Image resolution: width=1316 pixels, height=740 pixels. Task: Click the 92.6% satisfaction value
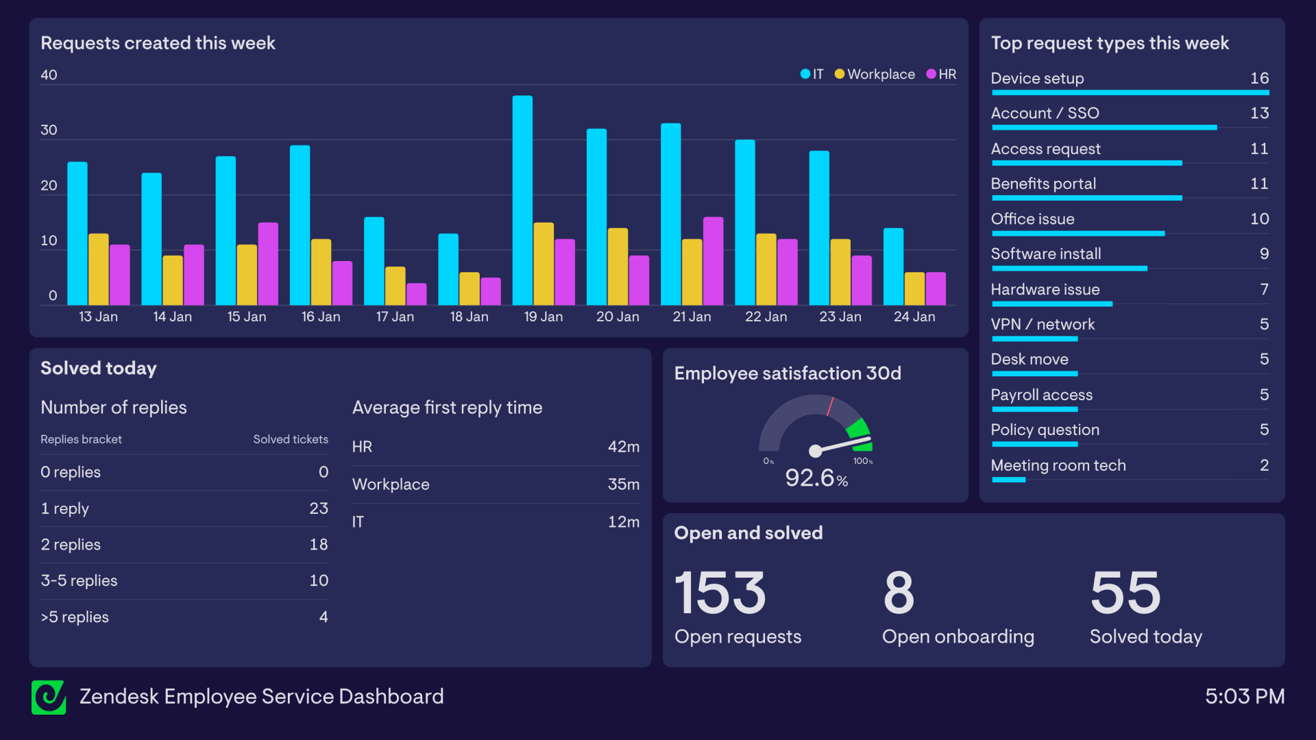pos(816,478)
